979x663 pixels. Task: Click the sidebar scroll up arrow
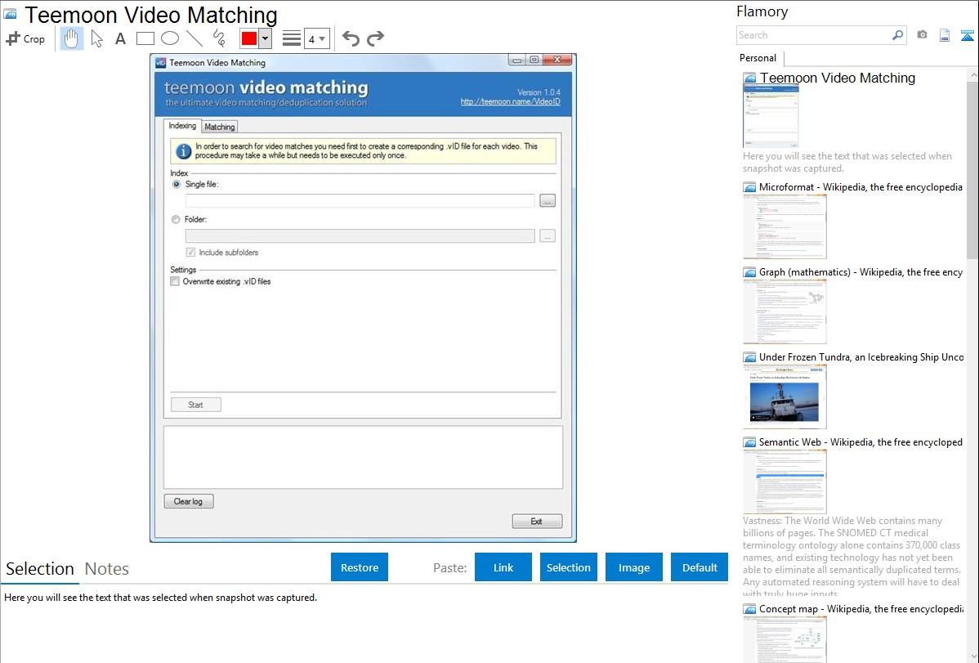(972, 74)
